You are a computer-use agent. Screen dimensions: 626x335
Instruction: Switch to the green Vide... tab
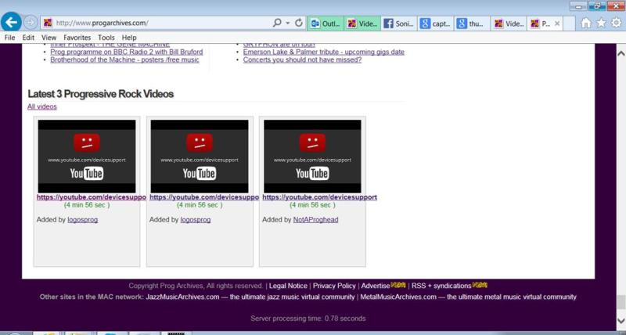pyautogui.click(x=362, y=23)
